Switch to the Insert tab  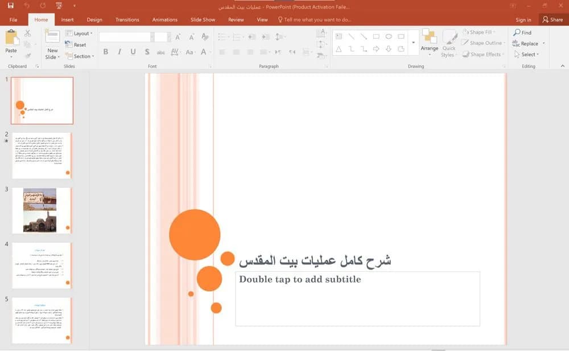coord(67,19)
